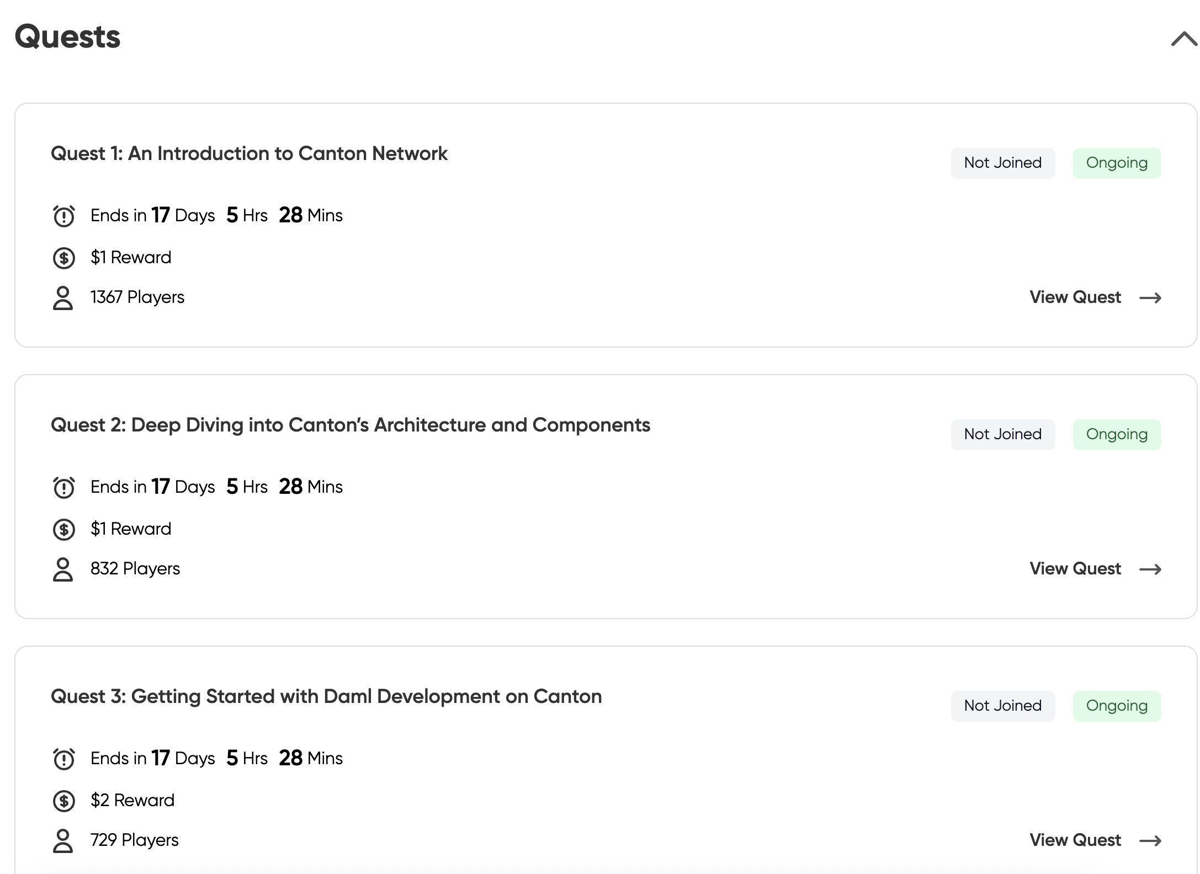The height and width of the screenshot is (874, 1200).
Task: Open Quest 3 Daml Development title
Action: [x=326, y=696]
